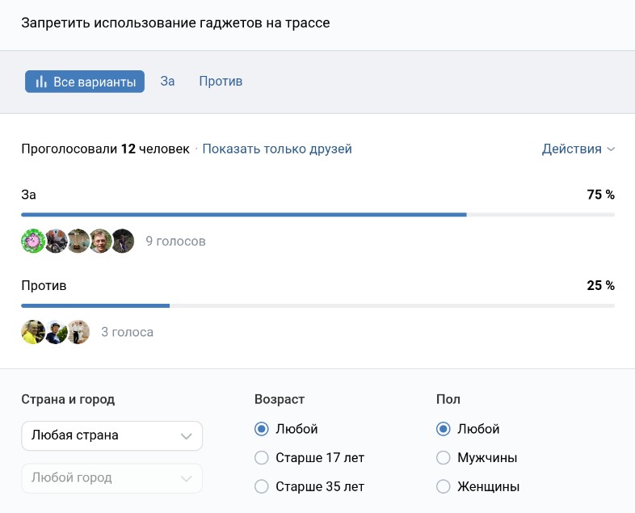The image size is (635, 513).
Task: Select the Старше 35 лет age filter
Action: click(261, 486)
